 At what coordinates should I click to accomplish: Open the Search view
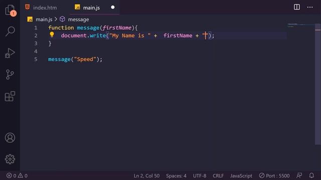click(10, 31)
